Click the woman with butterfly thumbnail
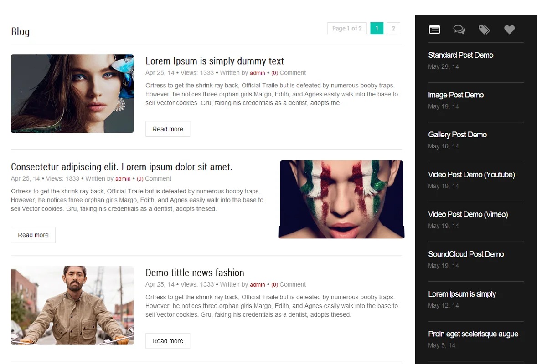The width and height of the screenshot is (547, 364). 72,94
